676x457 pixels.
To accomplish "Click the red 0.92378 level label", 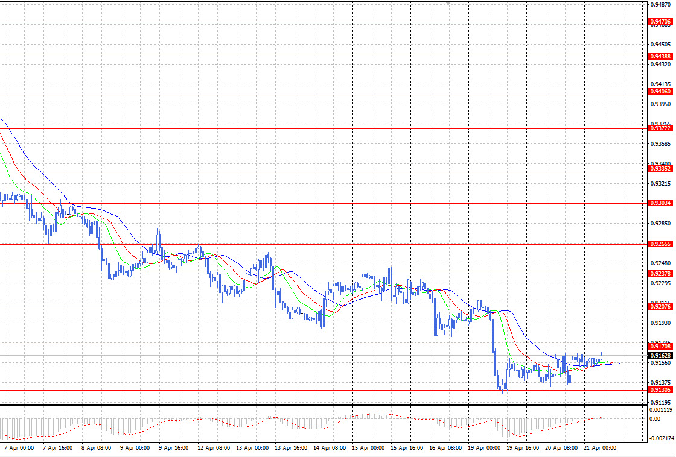I will pos(660,274).
